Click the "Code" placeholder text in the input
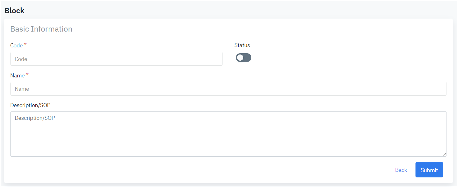 pos(21,59)
